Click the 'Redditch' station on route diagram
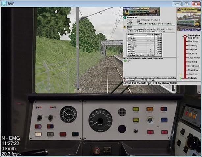This screenshot has width=202, height=157. pyautogui.click(x=192, y=78)
